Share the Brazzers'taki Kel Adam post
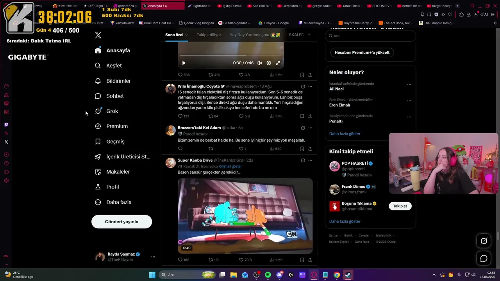 [310, 149]
